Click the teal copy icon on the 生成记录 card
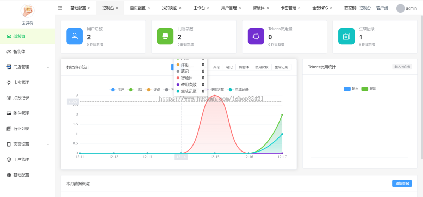423x197 pixels. tap(347, 36)
